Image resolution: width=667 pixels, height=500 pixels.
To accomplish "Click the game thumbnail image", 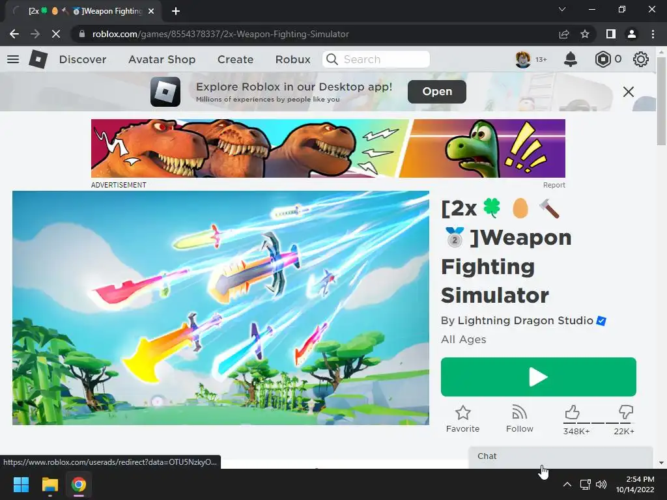I will pos(221,308).
